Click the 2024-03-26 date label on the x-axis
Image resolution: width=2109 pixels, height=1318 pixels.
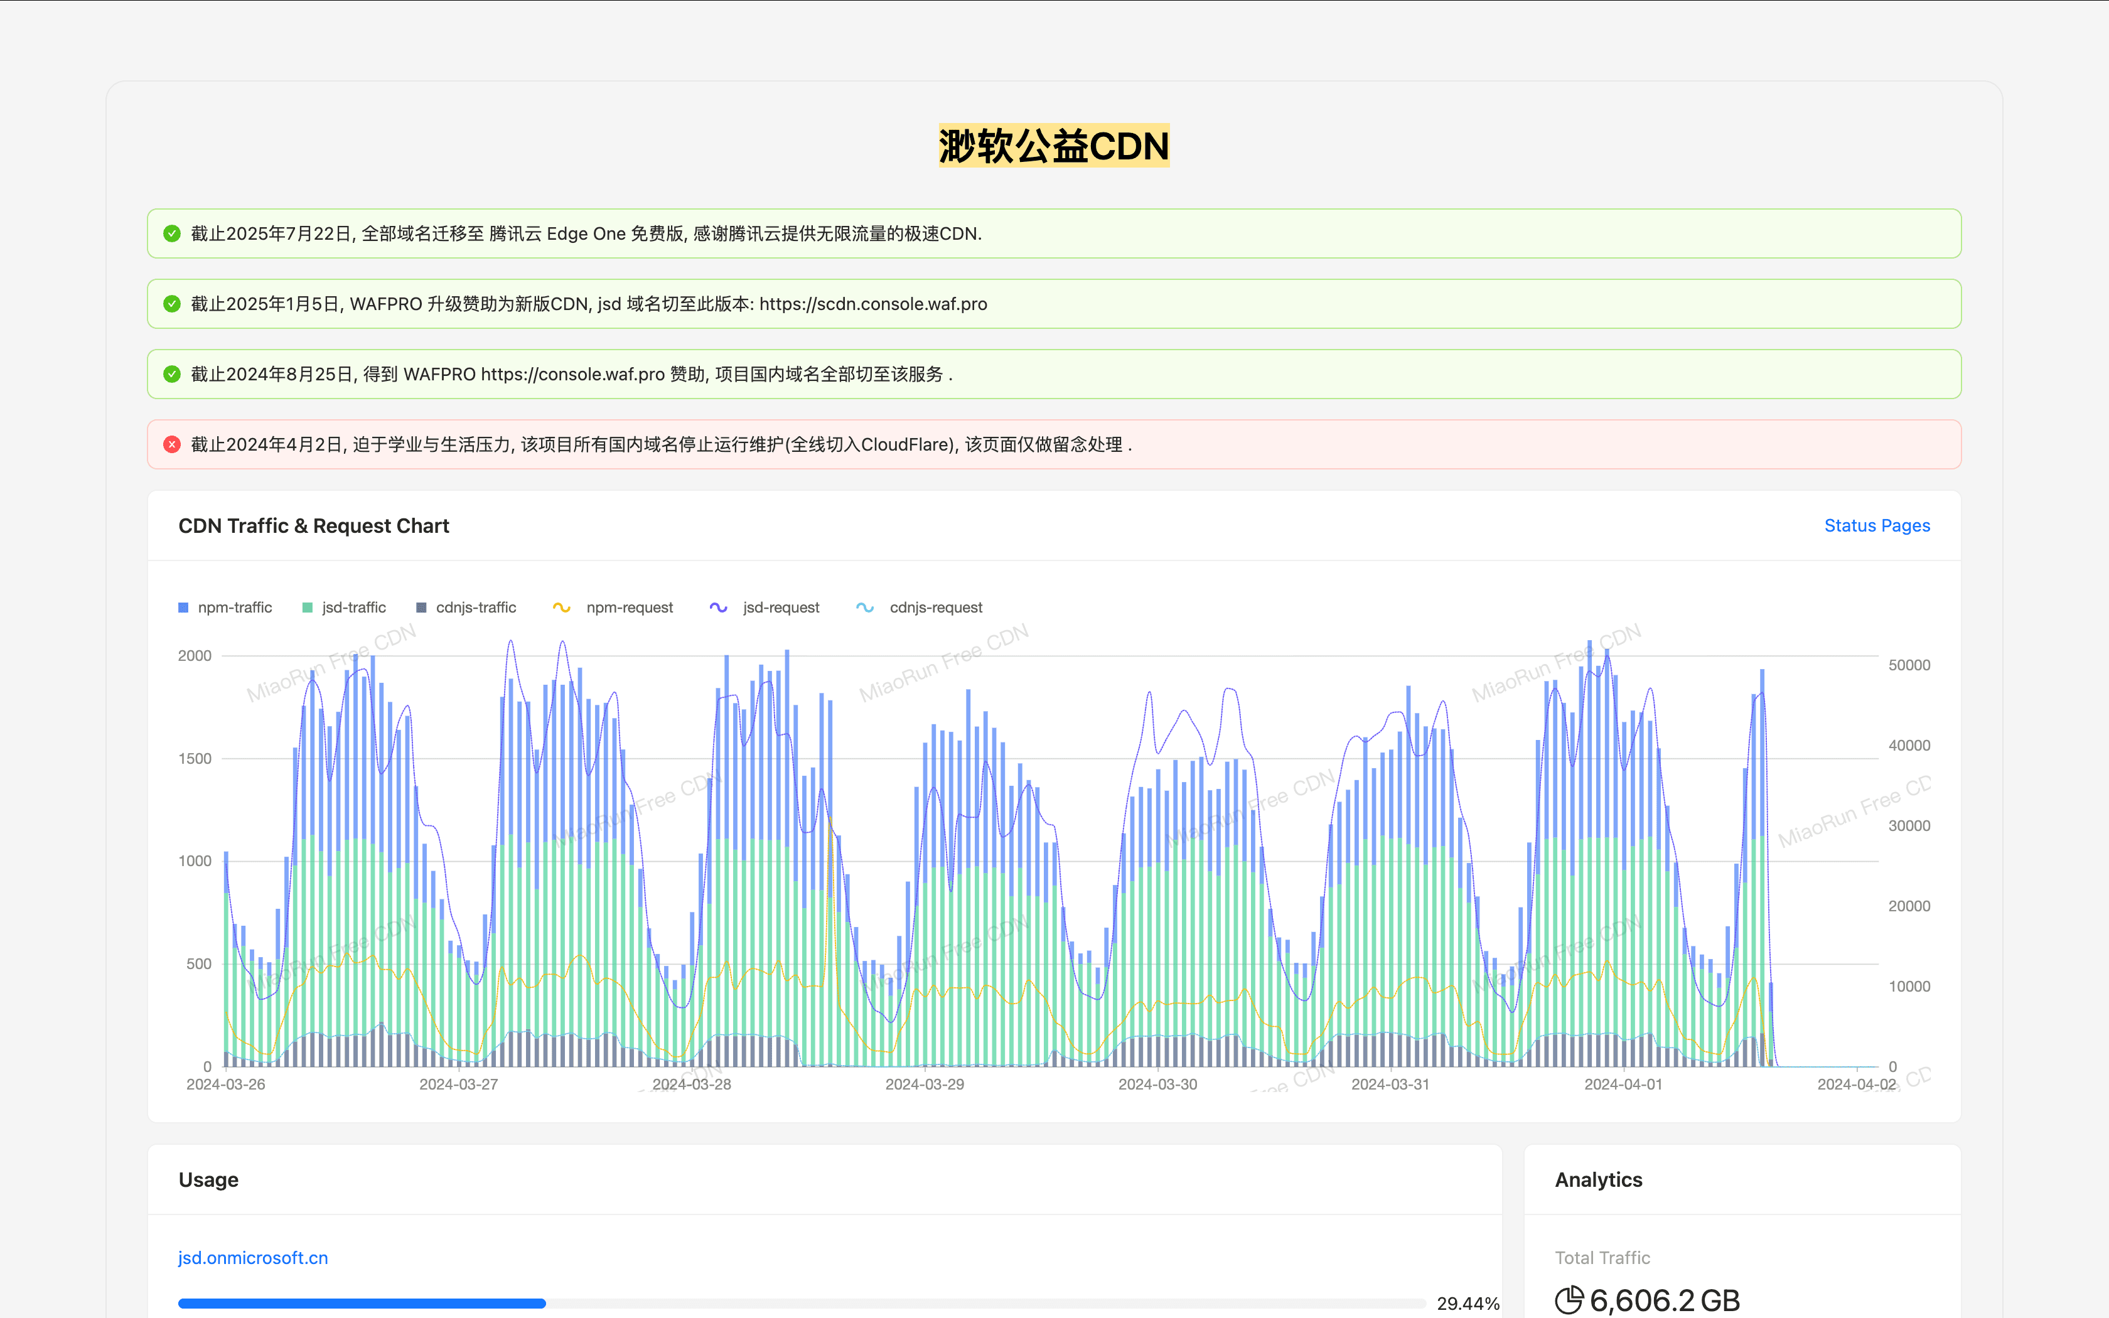226,1085
